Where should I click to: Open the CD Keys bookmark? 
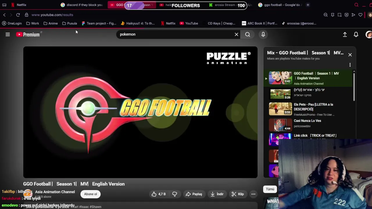point(221,24)
